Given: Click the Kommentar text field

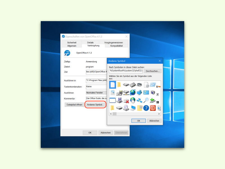Looking at the screenshot, I should [x=96, y=98].
